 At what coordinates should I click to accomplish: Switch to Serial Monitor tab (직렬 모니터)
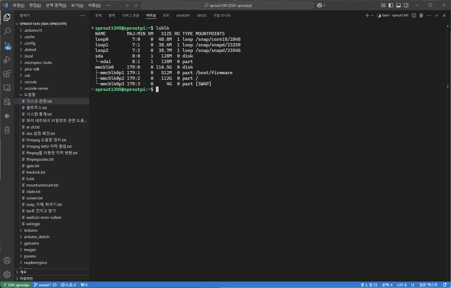[222, 16]
